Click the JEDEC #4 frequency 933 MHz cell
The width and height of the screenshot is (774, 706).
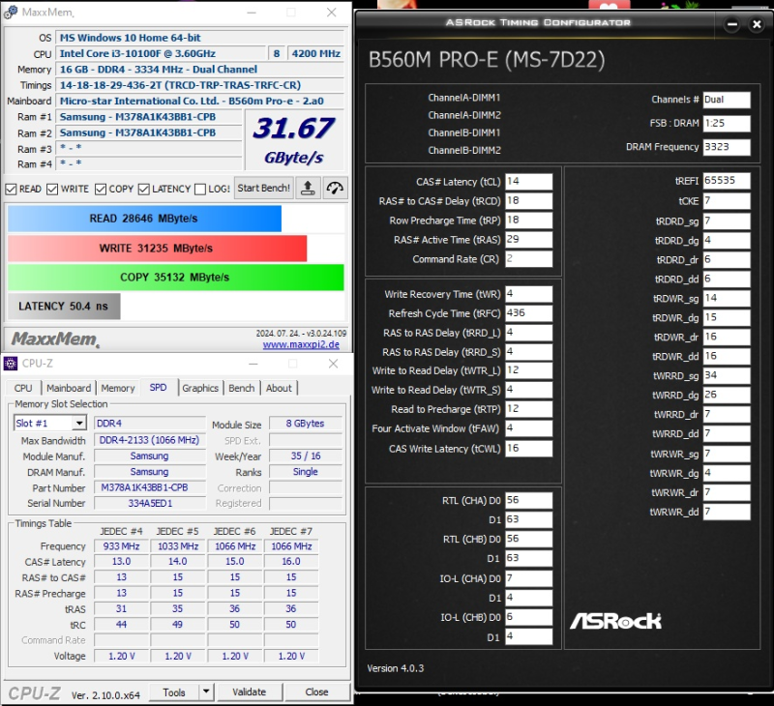[x=122, y=546]
